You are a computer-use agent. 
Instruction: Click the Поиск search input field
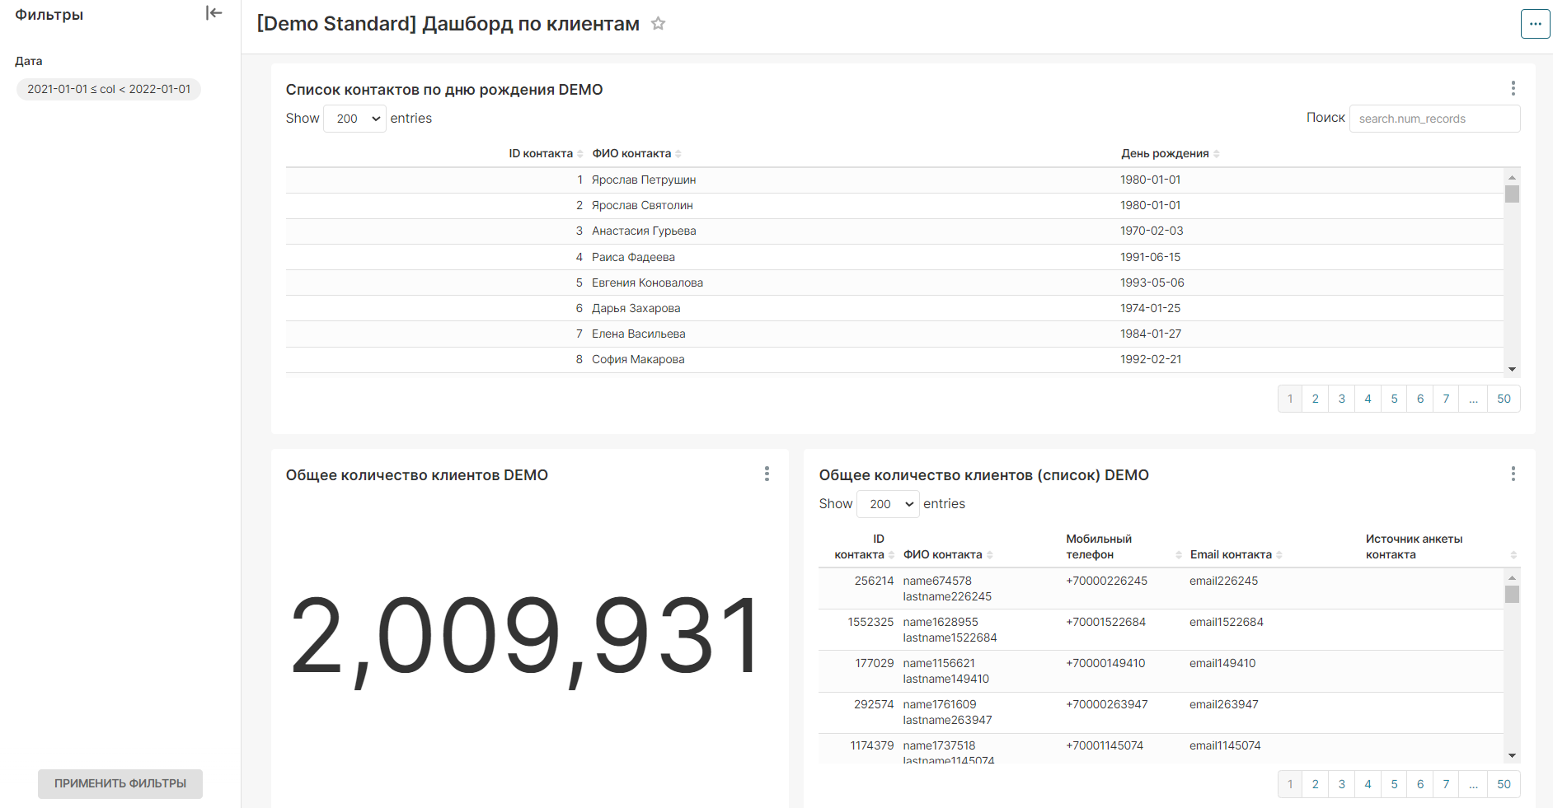(1434, 119)
